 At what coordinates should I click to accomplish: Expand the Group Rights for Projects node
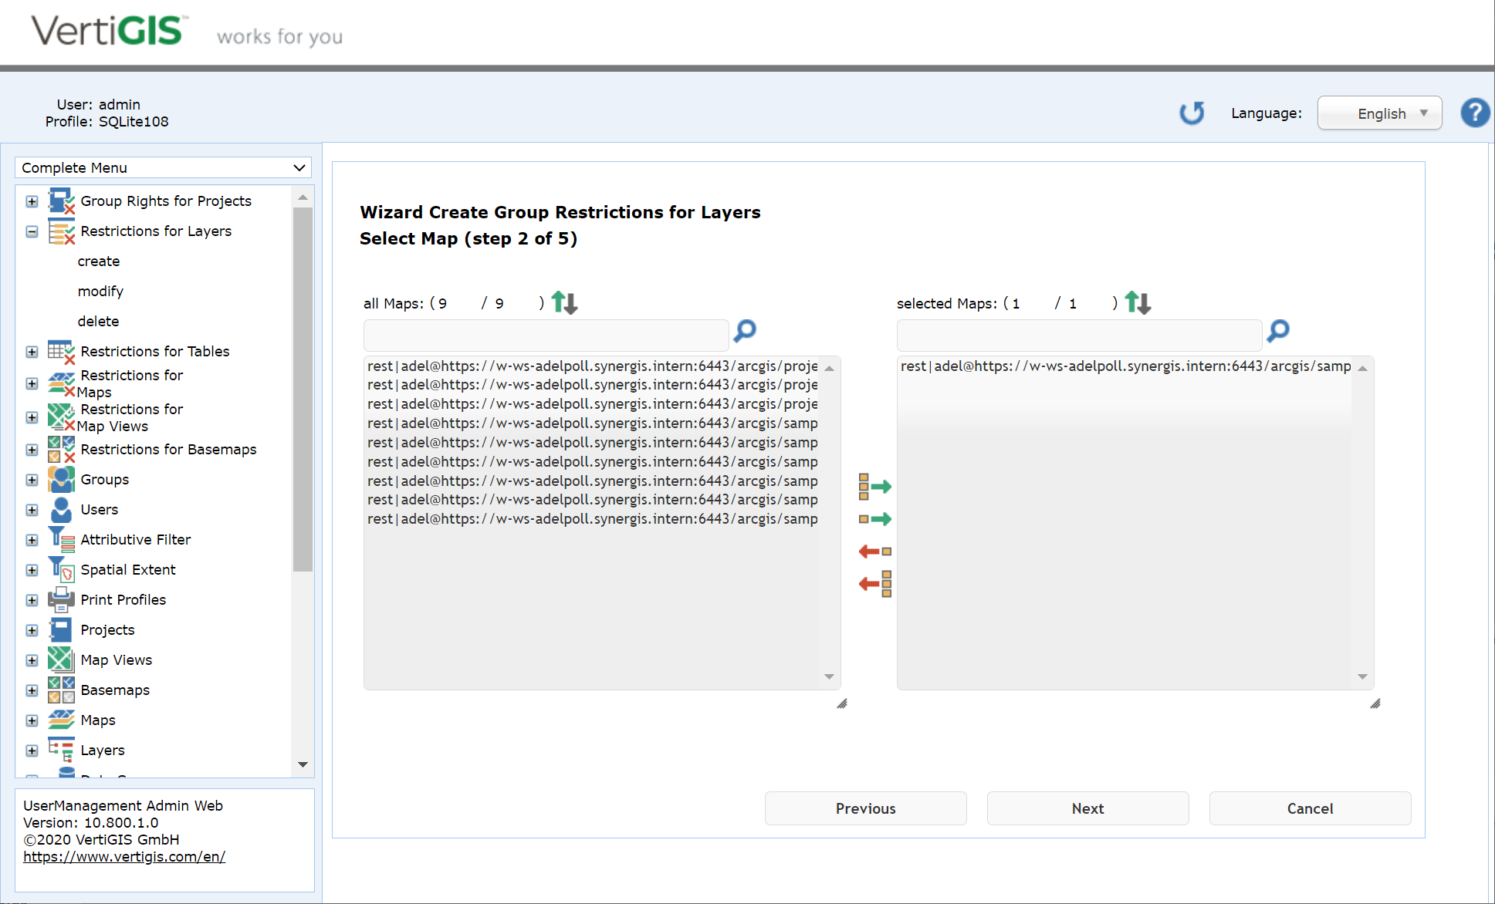click(32, 201)
